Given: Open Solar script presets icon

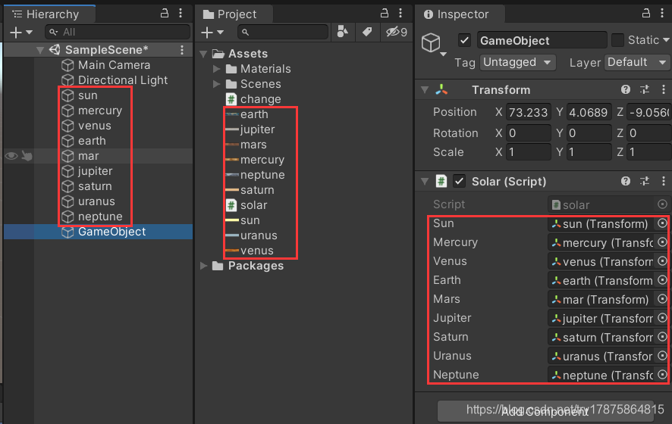Looking at the screenshot, I should tap(645, 181).
